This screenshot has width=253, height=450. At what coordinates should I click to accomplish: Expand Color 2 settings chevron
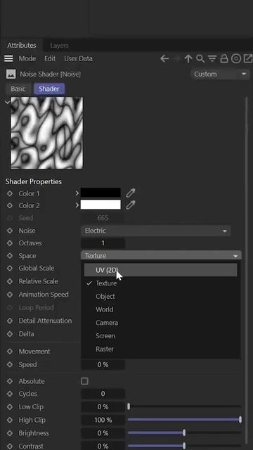[x=77, y=205]
